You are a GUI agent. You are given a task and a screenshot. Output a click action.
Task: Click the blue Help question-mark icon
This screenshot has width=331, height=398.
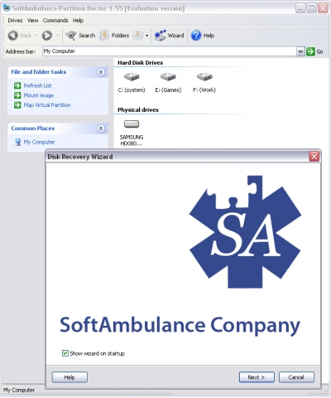click(196, 36)
